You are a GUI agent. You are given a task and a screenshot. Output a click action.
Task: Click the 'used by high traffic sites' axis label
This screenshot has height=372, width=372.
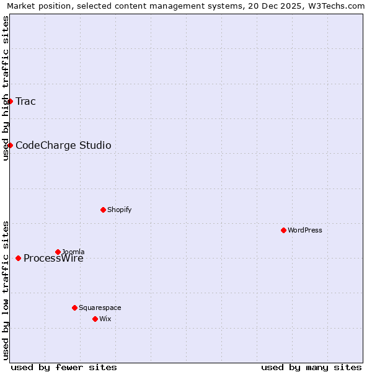coord(6,88)
